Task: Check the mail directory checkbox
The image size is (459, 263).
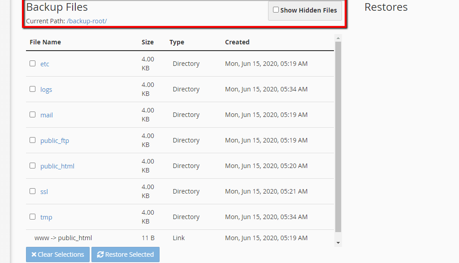Action: point(32,114)
